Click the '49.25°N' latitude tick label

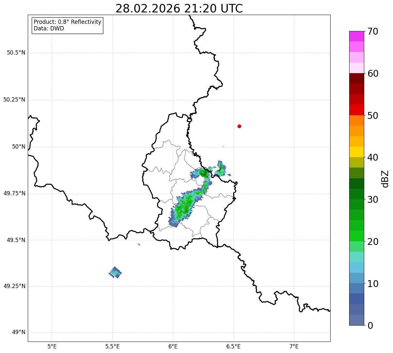14,286
